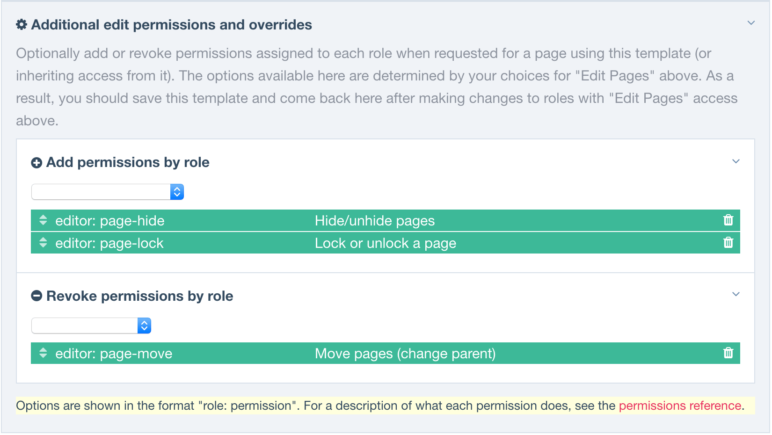Image resolution: width=772 pixels, height=435 pixels.
Task: Click the Revoke permissions by role heading
Action: pos(139,296)
